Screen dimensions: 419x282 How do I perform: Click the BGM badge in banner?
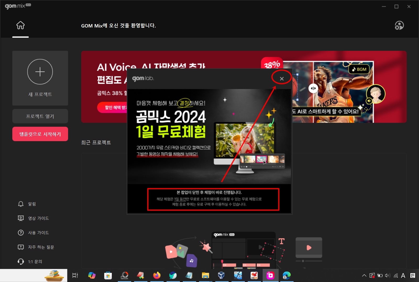359,69
